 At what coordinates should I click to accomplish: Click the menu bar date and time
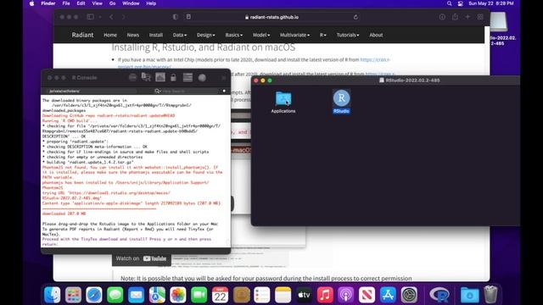491,3
